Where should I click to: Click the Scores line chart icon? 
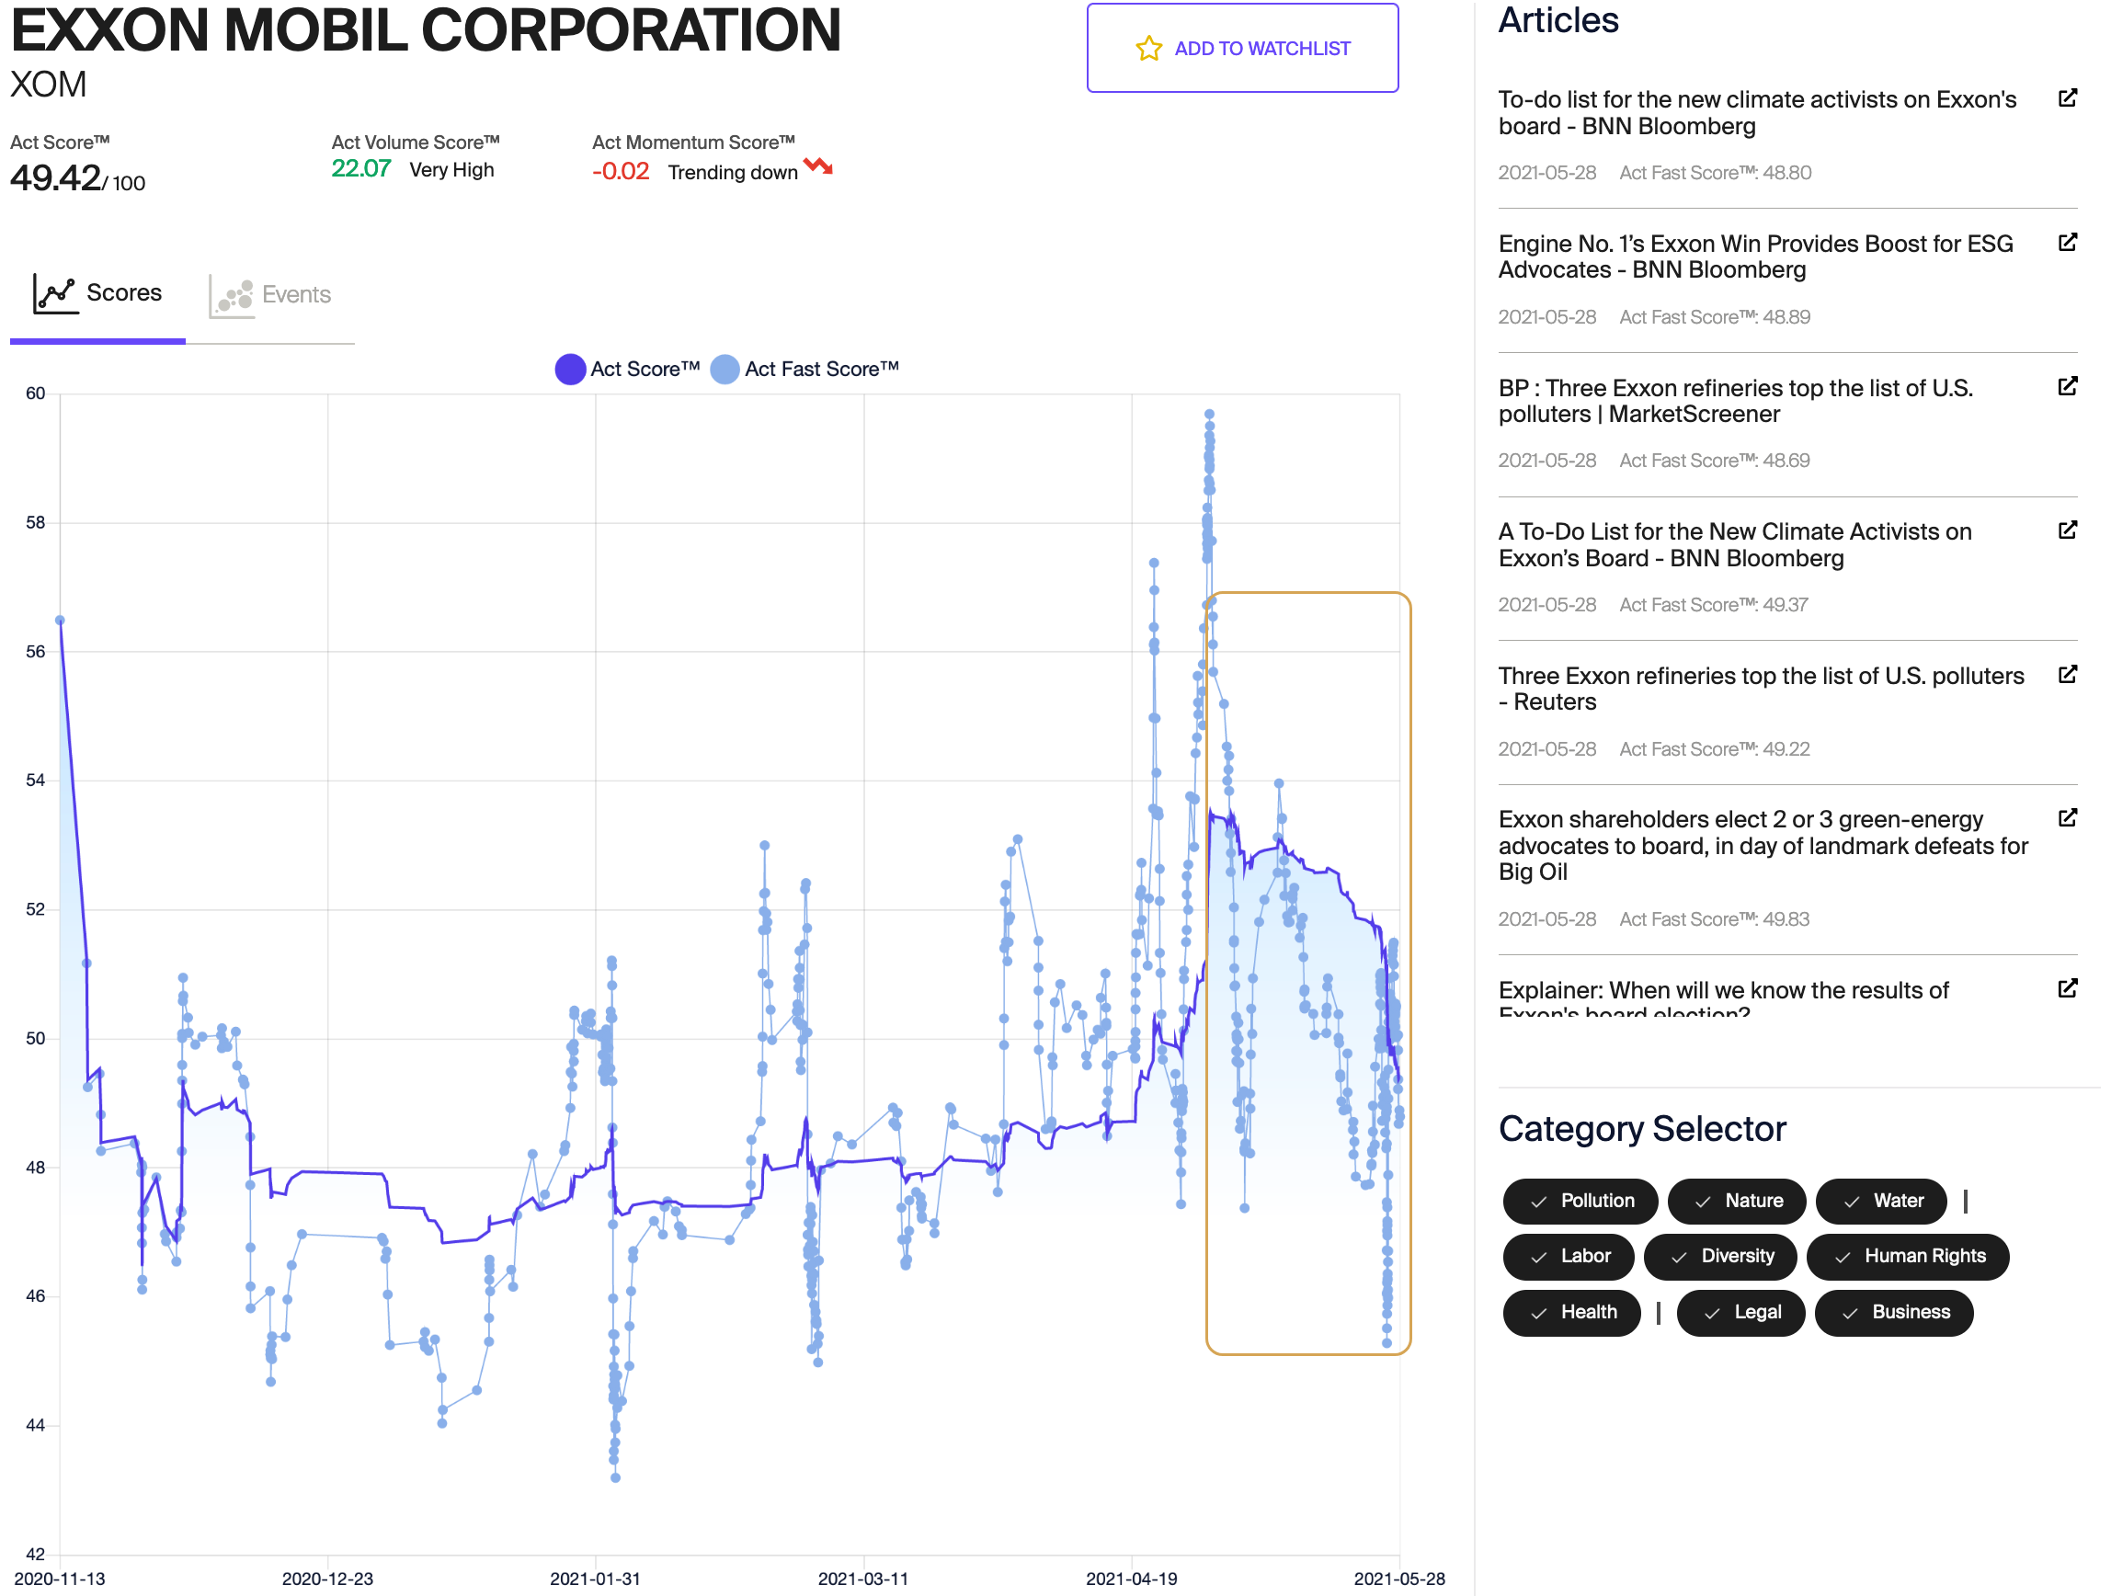pyautogui.click(x=54, y=294)
